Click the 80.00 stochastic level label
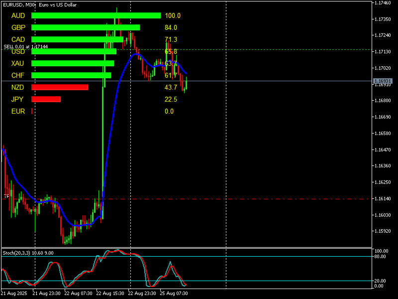398x299 pixels. (380, 257)
